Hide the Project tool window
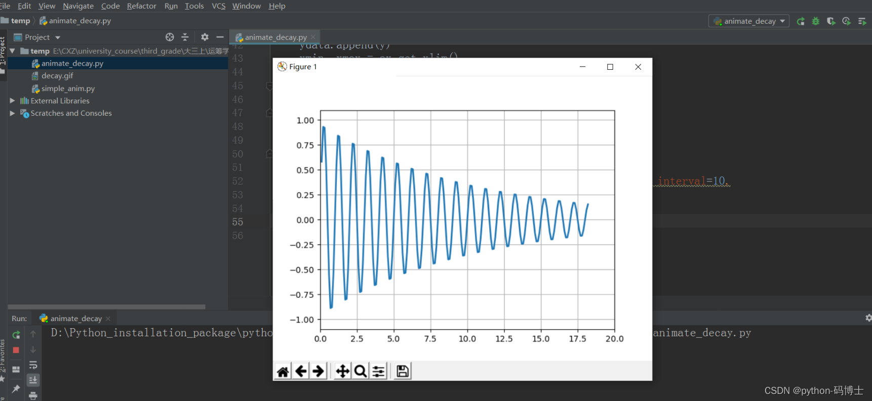 (x=220, y=37)
